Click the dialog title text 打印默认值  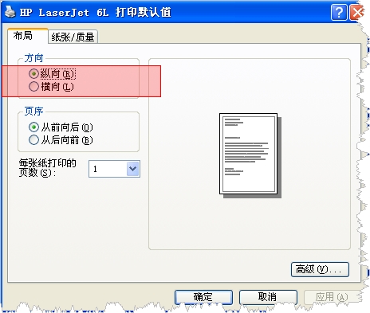[x=144, y=12]
